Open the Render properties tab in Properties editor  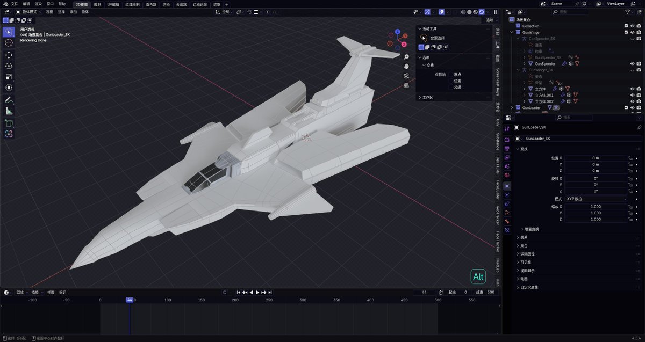[x=508, y=139]
